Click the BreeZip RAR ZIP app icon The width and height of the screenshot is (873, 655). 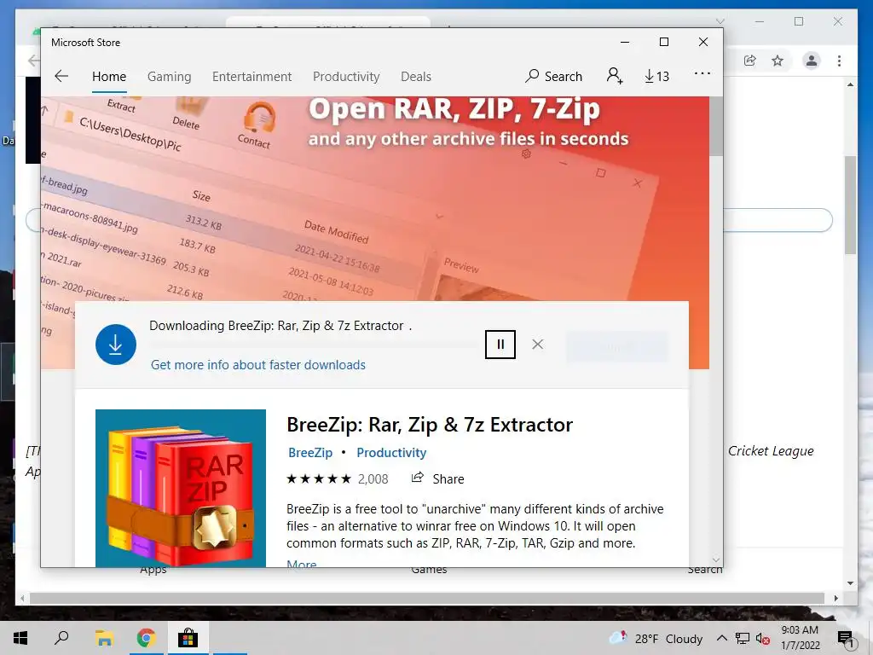181,489
